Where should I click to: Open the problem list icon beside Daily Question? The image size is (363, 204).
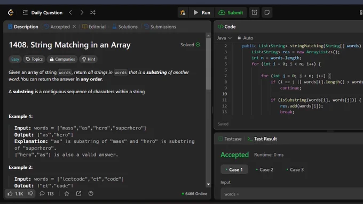[x=25, y=12]
